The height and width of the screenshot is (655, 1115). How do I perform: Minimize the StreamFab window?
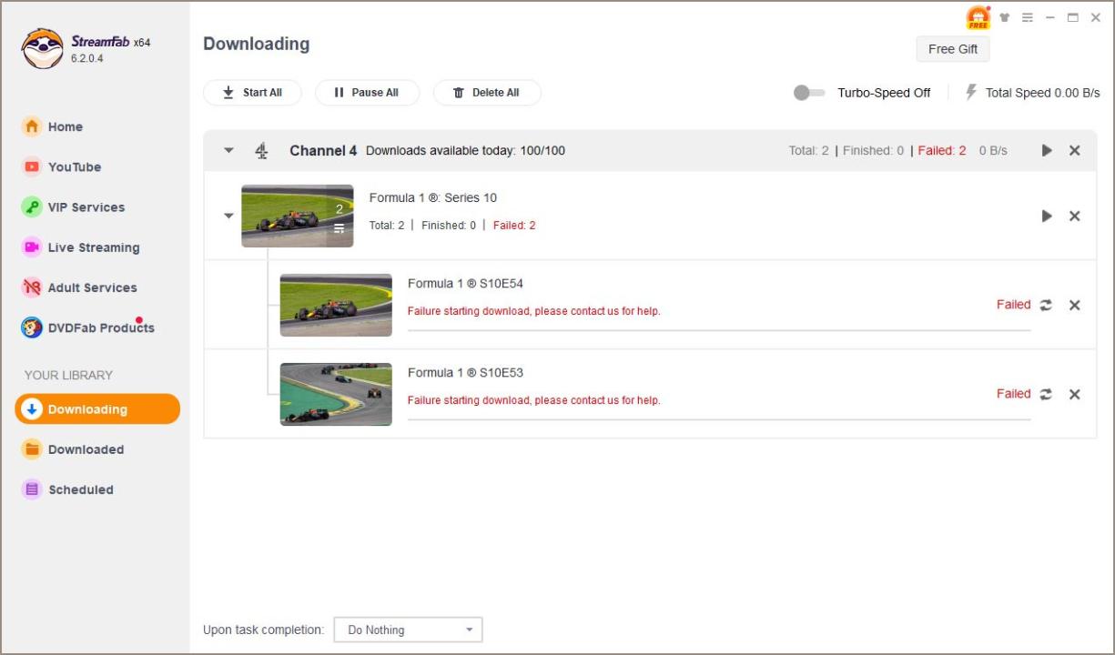[1050, 17]
